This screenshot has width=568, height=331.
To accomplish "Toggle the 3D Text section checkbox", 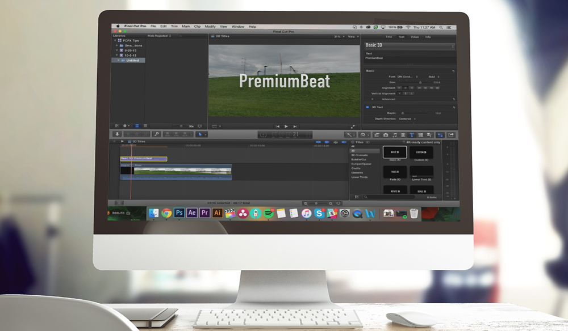I will coord(367,107).
